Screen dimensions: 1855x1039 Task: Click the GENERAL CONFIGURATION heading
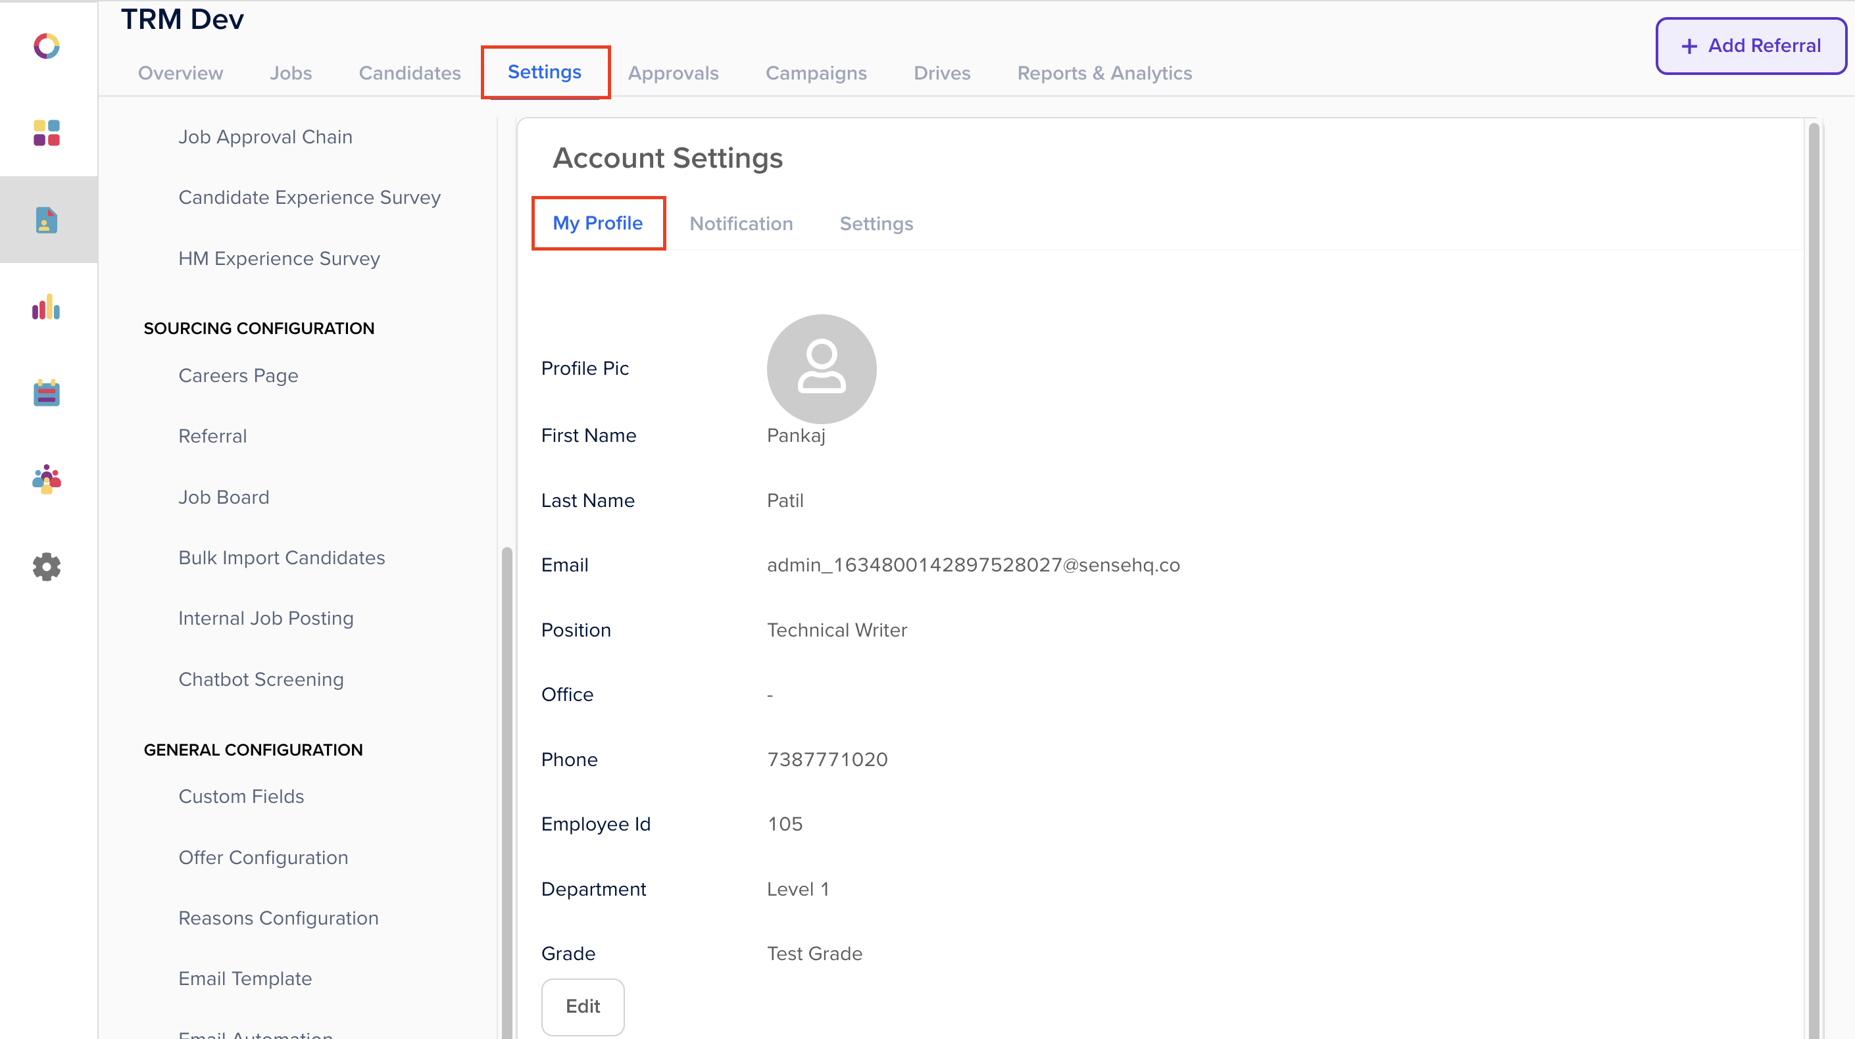coord(253,750)
